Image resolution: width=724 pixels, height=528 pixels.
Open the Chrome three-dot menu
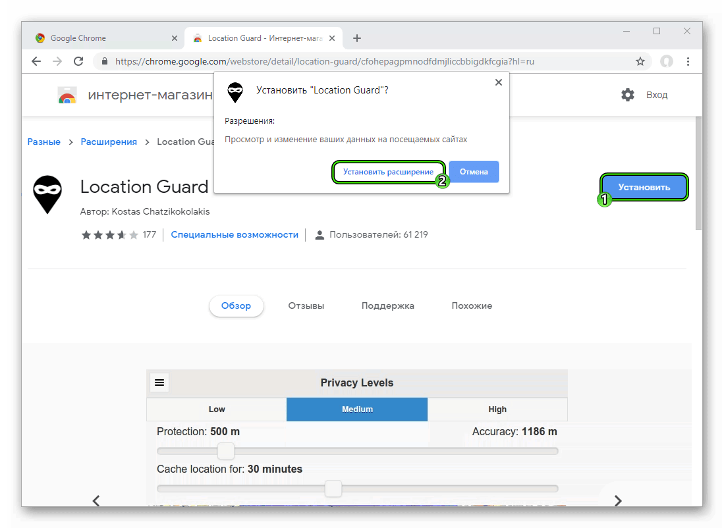tap(688, 61)
